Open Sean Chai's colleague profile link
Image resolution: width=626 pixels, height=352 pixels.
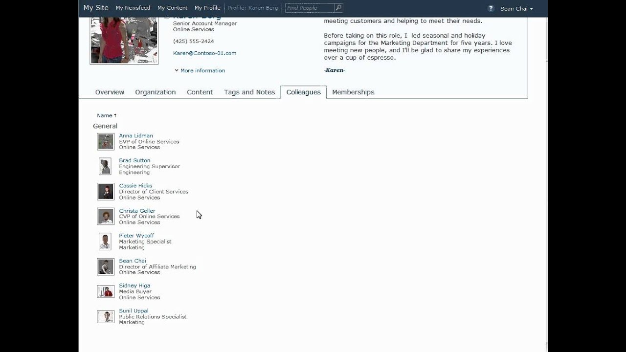[x=133, y=261]
